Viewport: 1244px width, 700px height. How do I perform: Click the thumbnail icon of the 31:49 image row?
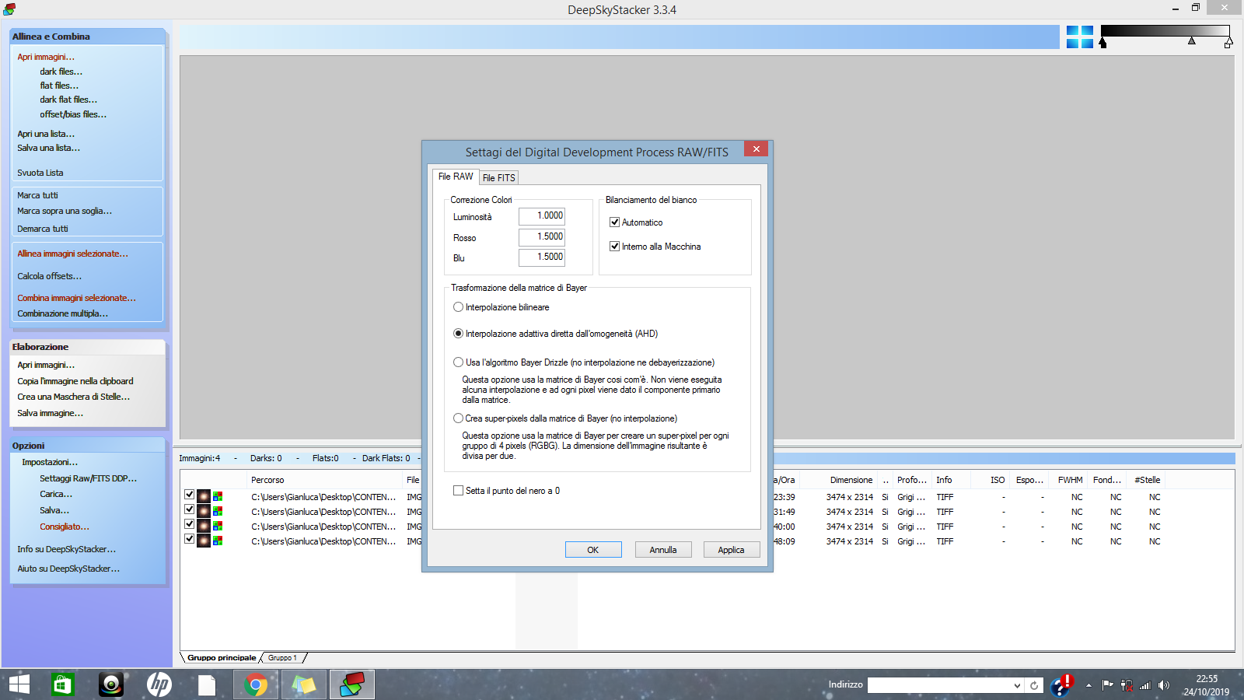click(204, 511)
